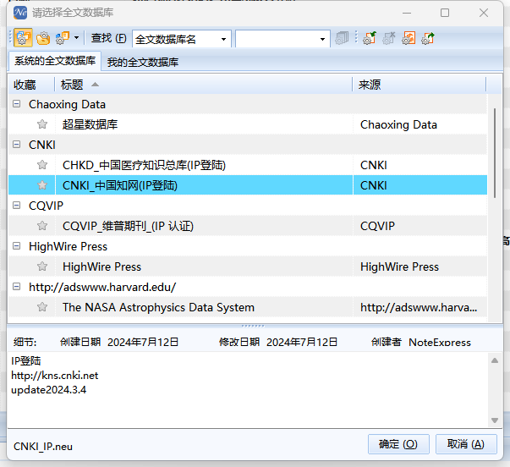Viewport: 510px width, 467px height.
Task: Click the CQVIP source cell
Action: point(377,226)
